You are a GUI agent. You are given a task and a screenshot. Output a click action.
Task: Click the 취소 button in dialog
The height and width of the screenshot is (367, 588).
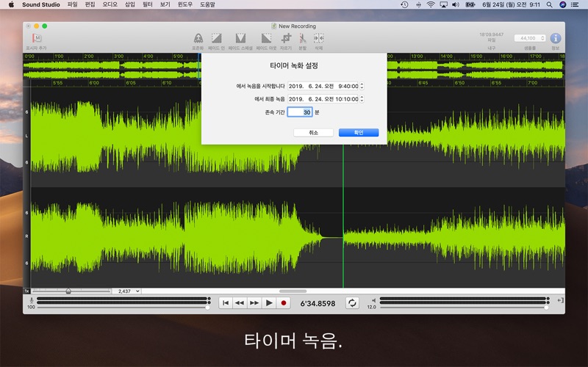pyautogui.click(x=313, y=133)
